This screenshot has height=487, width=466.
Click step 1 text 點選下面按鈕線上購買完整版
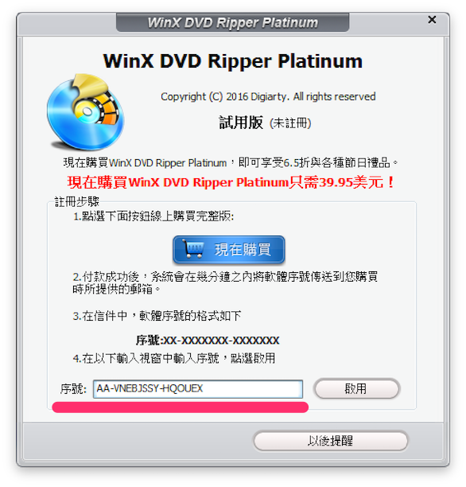coord(153,216)
